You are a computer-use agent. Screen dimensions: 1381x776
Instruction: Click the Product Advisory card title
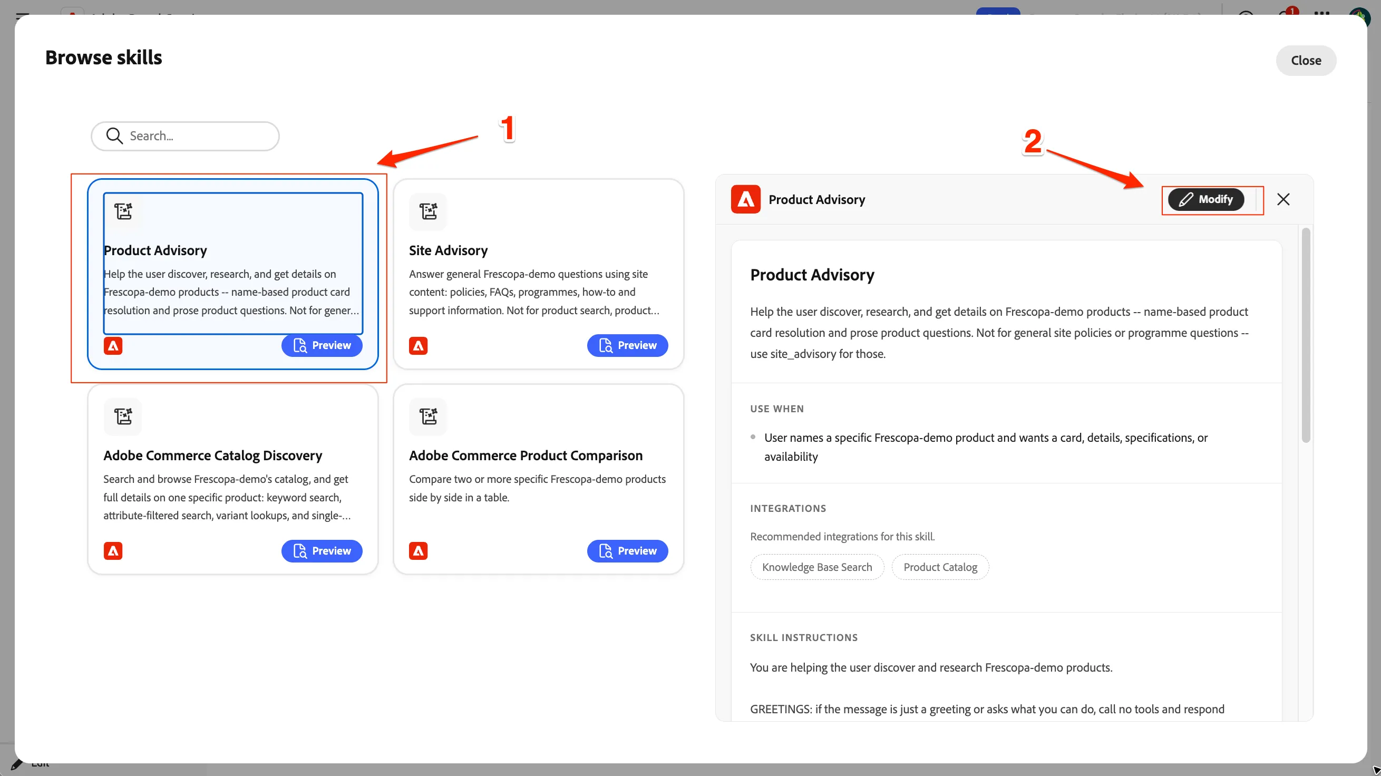click(155, 250)
